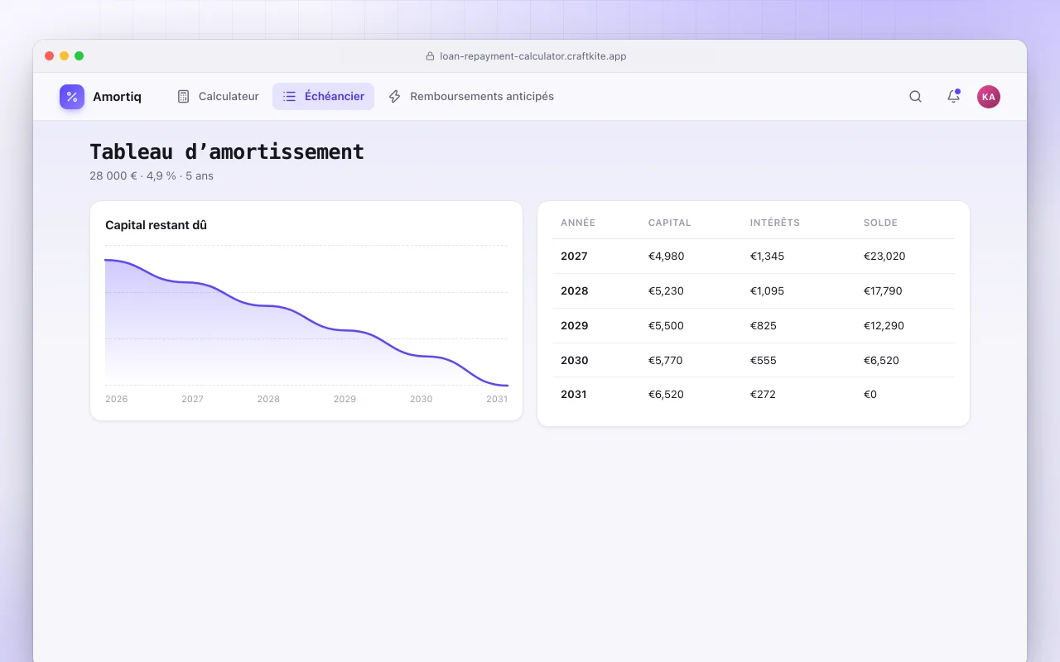Click the loan summary 28 000 € · 4,9 % · 5 ans
This screenshot has width=1060, height=662.
[x=152, y=176]
